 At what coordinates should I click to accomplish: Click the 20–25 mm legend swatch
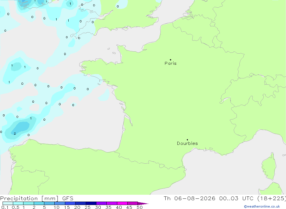(x=80, y=203)
